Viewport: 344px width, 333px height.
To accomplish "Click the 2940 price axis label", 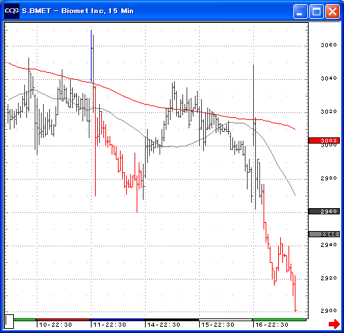I will pyautogui.click(x=329, y=245).
